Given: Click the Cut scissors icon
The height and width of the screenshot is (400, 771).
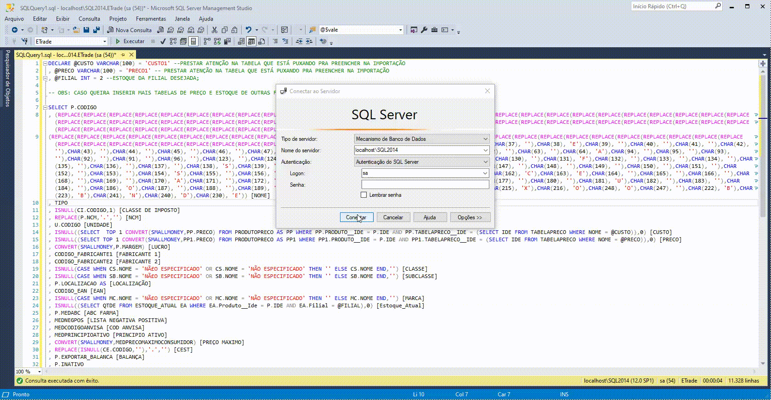Looking at the screenshot, I should coord(215,30).
